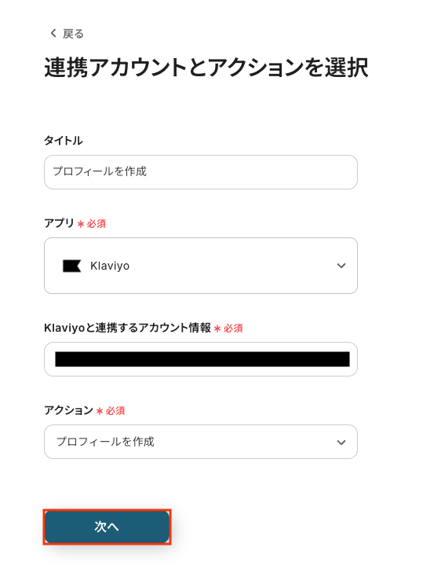The width and height of the screenshot is (423, 584).
Task: Open the プロフィールを作成 action selector
Action: 201,442
